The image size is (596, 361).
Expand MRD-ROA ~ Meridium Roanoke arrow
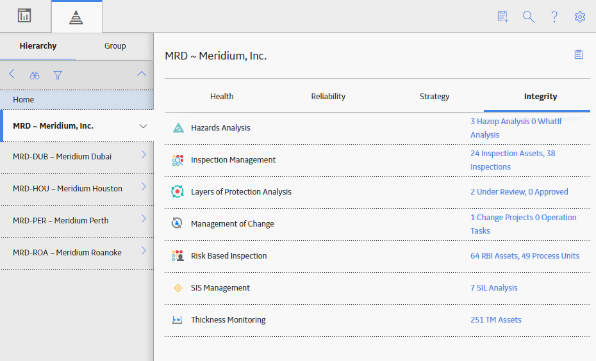click(144, 250)
